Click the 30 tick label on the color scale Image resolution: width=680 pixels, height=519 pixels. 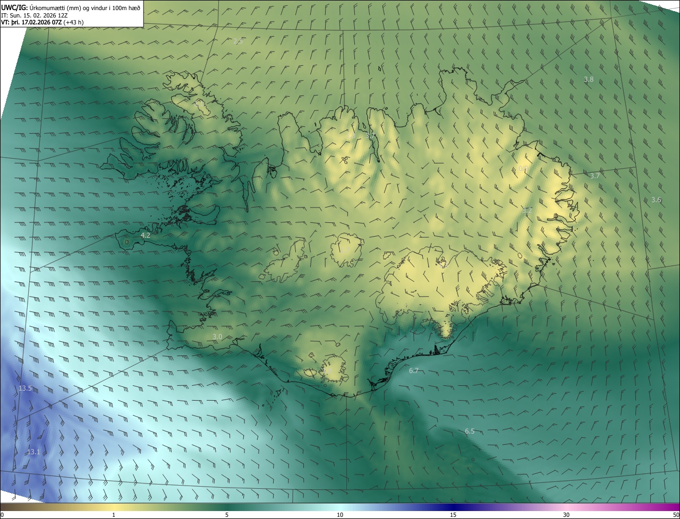click(x=566, y=515)
